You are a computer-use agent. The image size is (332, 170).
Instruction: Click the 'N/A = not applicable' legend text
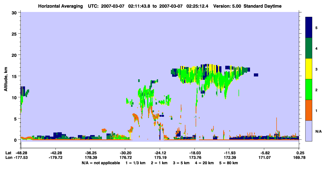(x=101, y=163)
